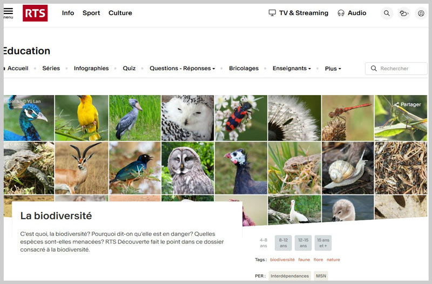Share the page with Partager
The width and height of the screenshot is (432, 284).
click(407, 104)
